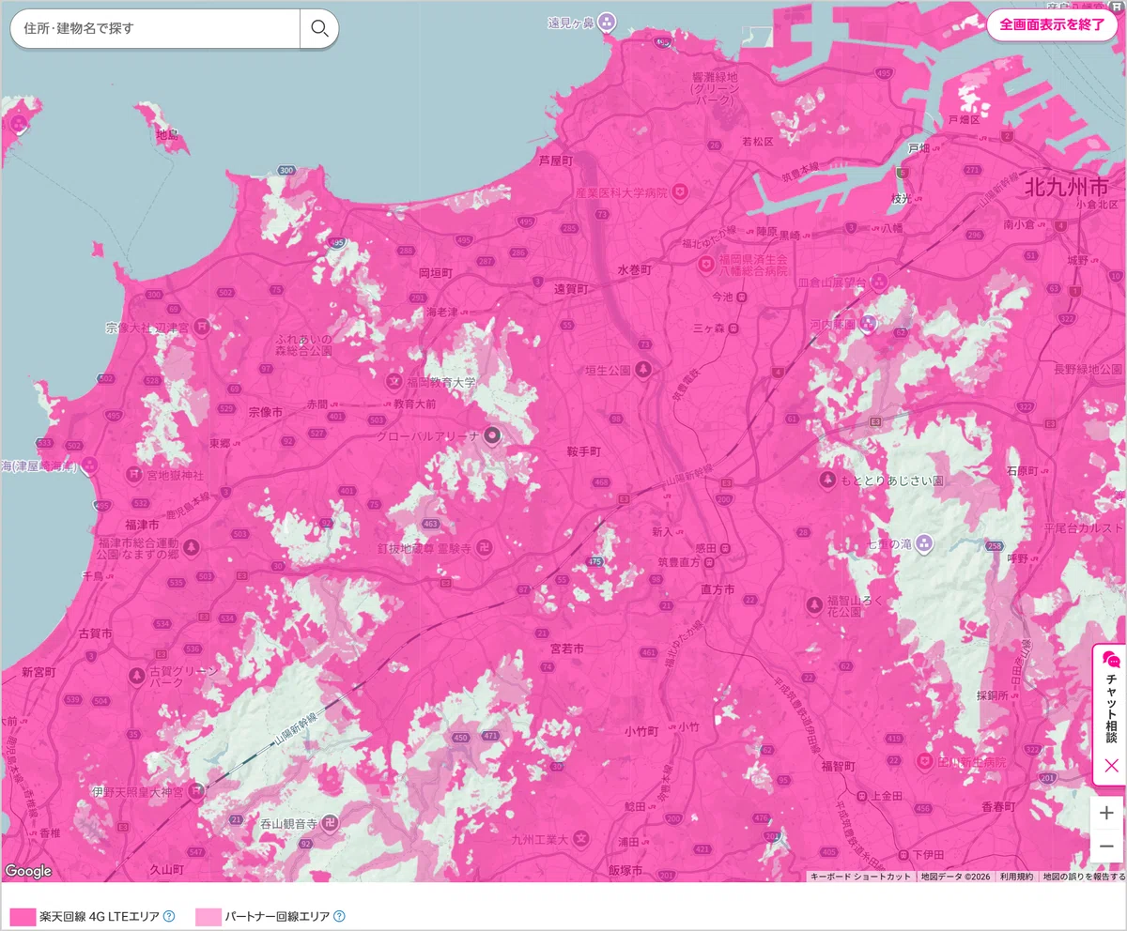Screen dimensions: 1127x931
Task: Click the 直方市 city label
Action: (718, 589)
